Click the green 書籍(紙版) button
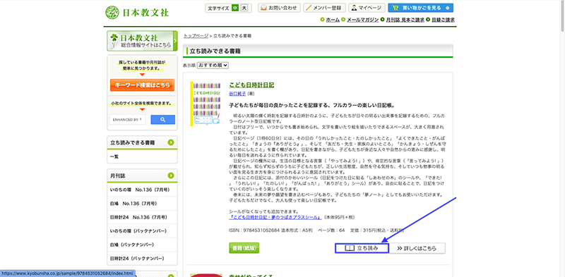 244,248
